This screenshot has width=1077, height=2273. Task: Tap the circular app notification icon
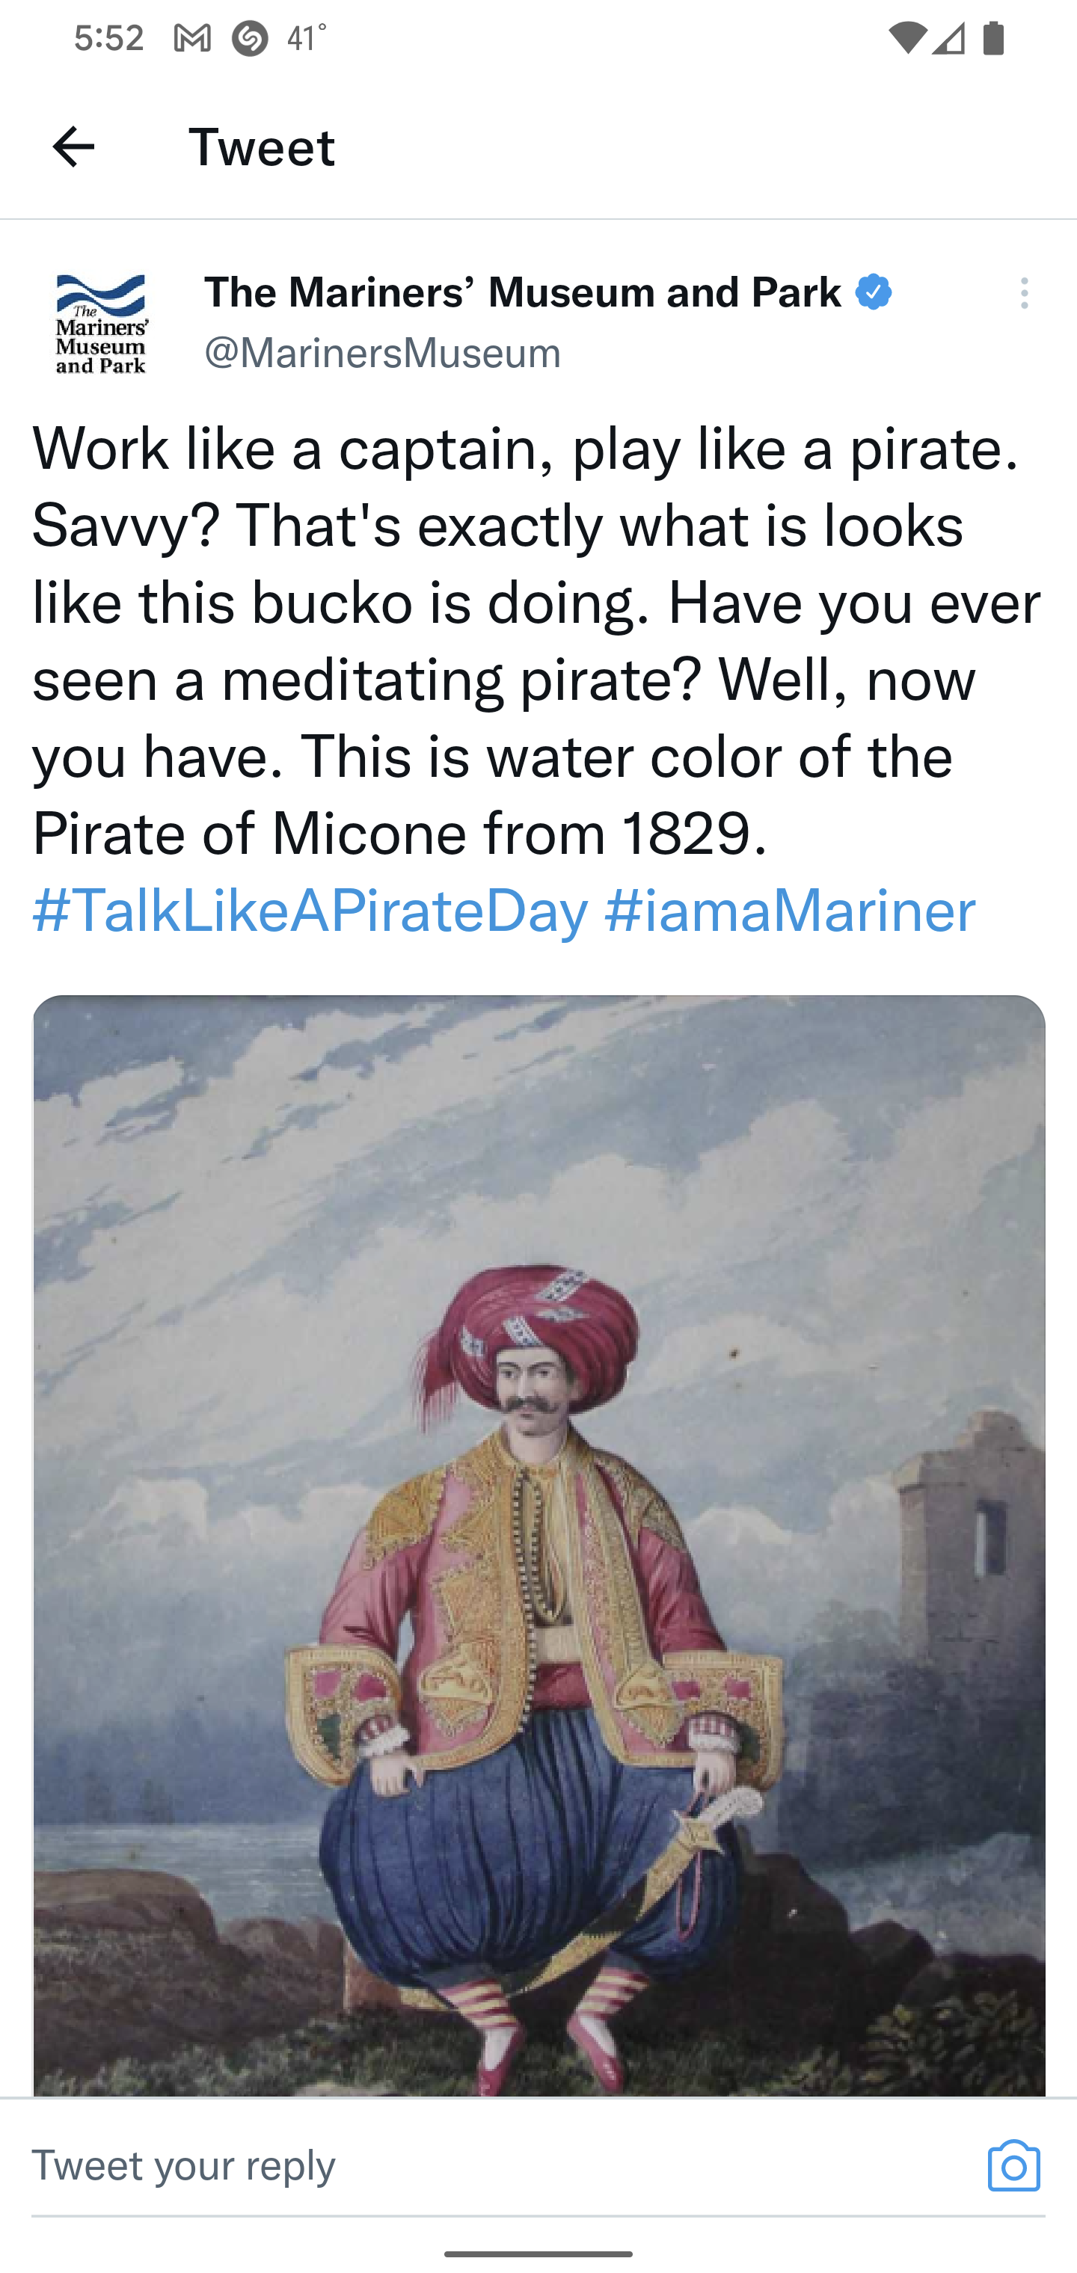coord(250,39)
